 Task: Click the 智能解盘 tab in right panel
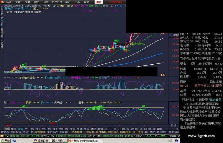point(215,100)
